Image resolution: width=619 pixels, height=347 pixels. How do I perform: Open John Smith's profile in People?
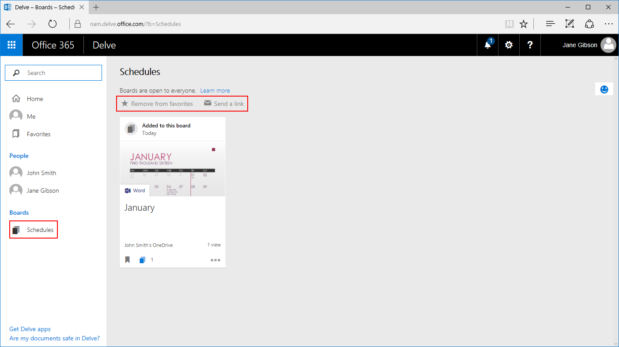pos(34,173)
